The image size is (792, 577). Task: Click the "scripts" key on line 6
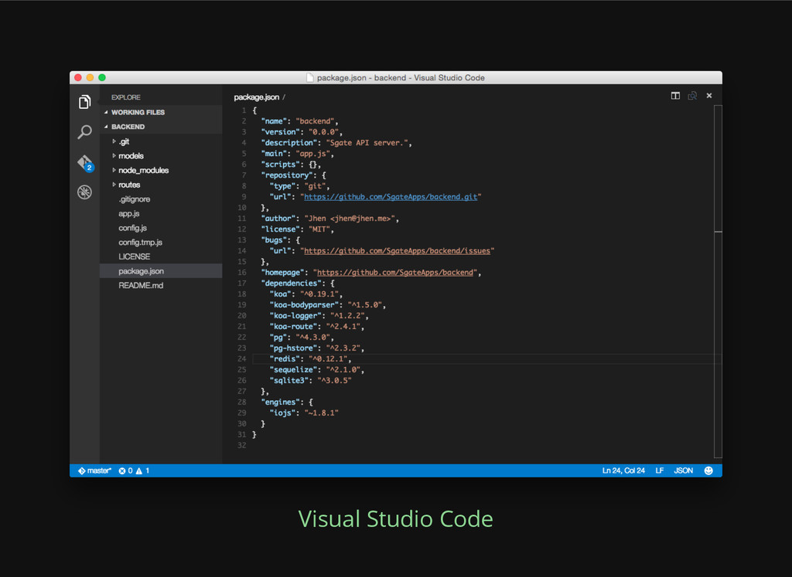280,165
